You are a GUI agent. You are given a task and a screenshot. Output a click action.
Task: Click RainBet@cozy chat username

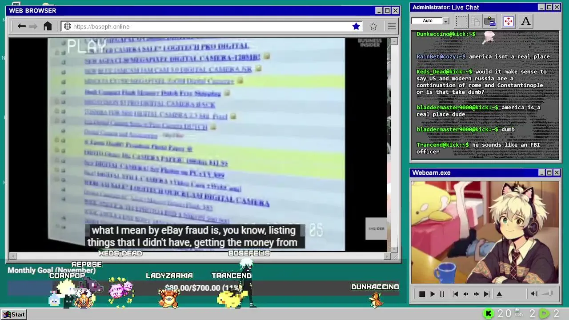tap(441, 56)
